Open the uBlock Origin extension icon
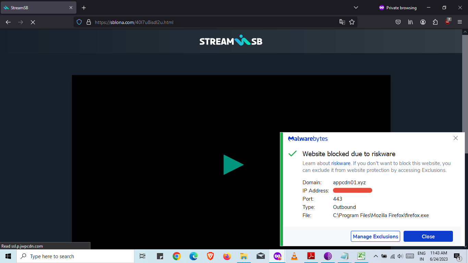This screenshot has width=468, height=263. click(447, 22)
